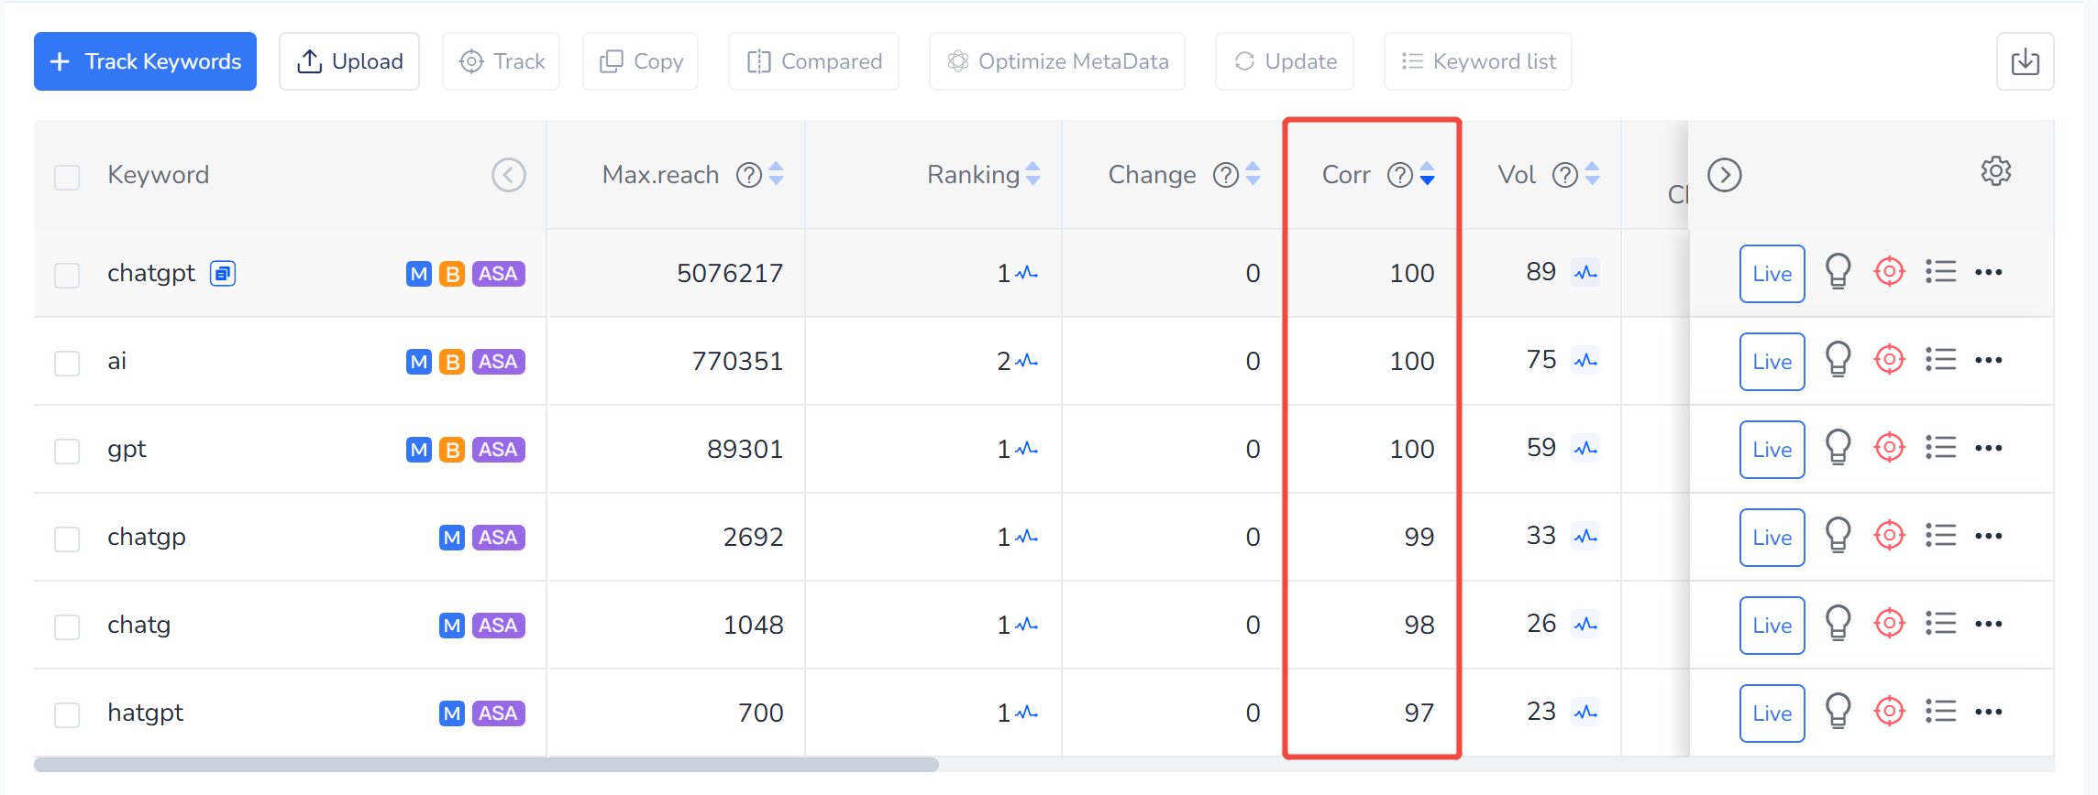Click the Copy button

pyautogui.click(x=640, y=61)
